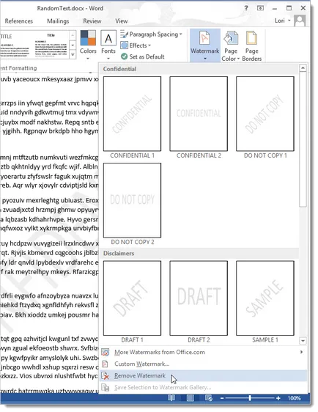The height and width of the screenshot is (412, 318).
Task: Open Word Help question mark icon
Action: click(246, 8)
